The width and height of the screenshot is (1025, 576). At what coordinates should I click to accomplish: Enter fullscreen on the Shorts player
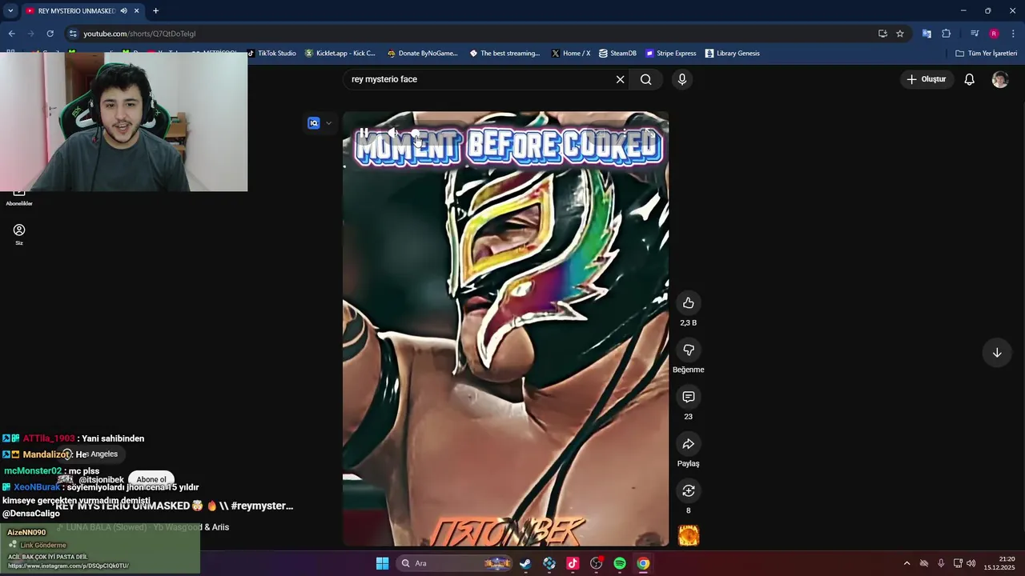pos(649,133)
